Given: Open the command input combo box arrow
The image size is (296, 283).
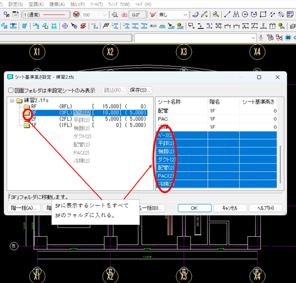Looking at the screenshot, I should coord(253,38).
